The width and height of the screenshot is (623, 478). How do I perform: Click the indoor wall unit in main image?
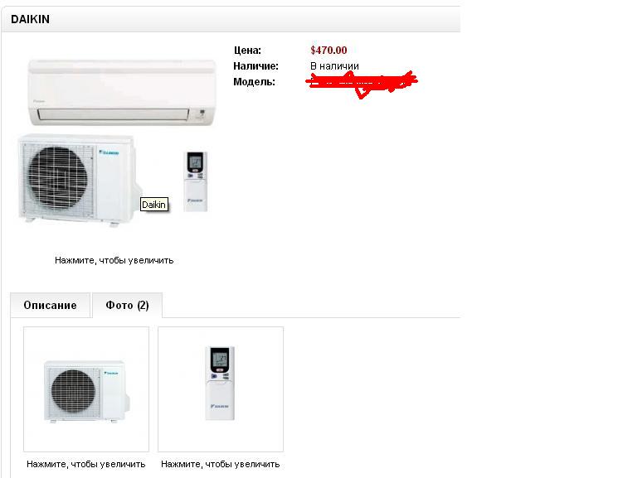click(x=122, y=93)
